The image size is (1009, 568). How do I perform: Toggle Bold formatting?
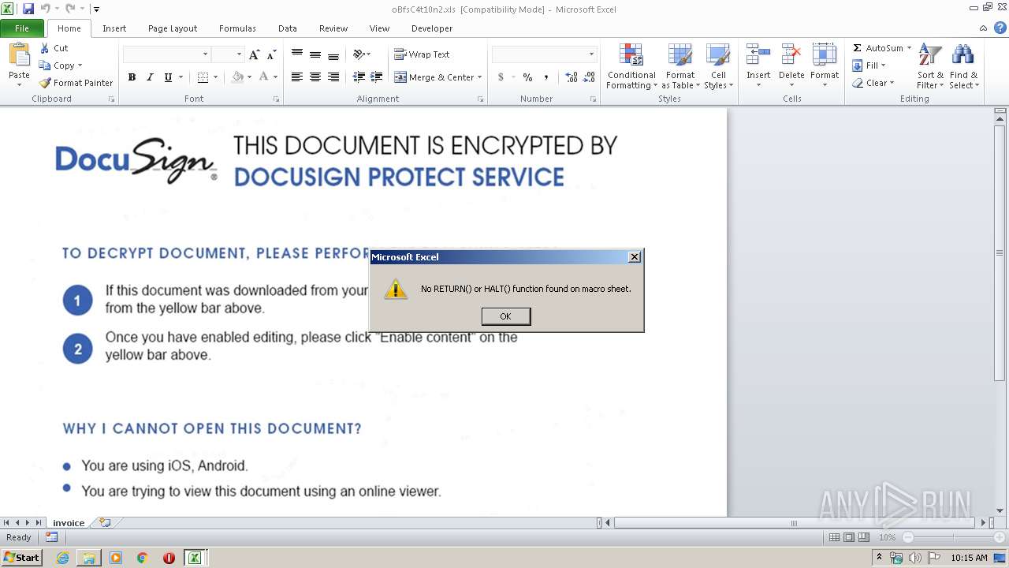(132, 77)
